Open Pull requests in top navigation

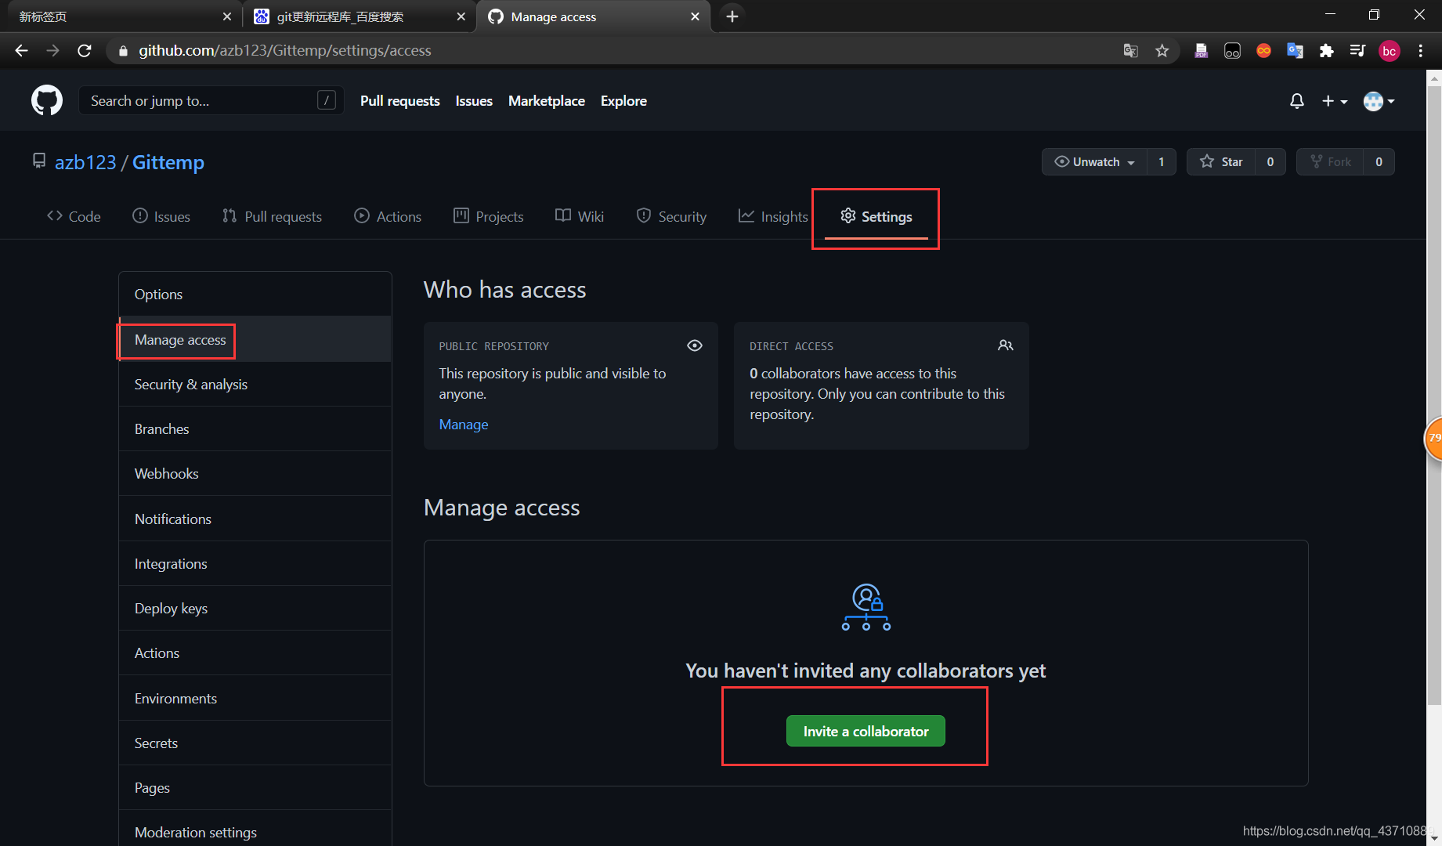(x=400, y=101)
